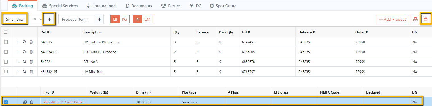Viewport: 432px width, 106px height.
Task: Delete product 549234-RS with the trash icon
Action: point(31,52)
